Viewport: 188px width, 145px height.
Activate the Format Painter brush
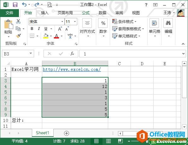click(x=18, y=36)
